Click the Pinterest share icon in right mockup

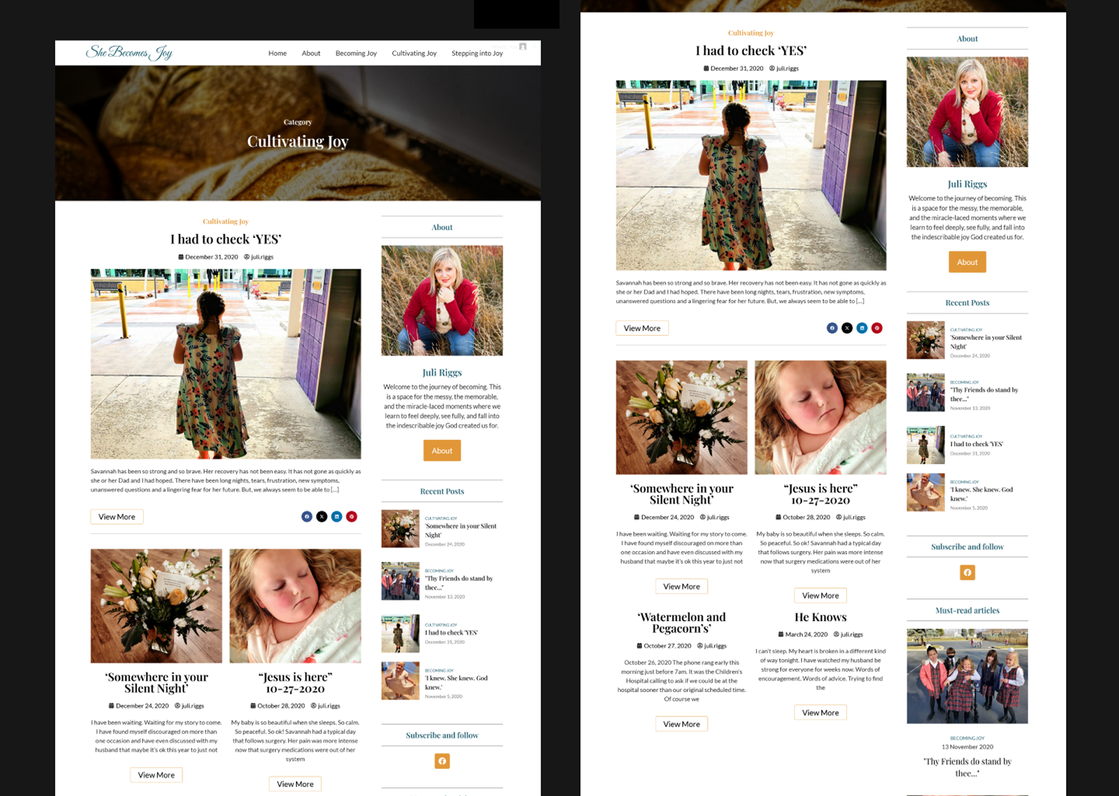(x=877, y=328)
